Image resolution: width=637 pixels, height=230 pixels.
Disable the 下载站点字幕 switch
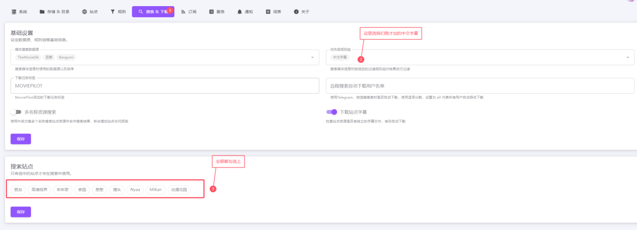point(332,112)
